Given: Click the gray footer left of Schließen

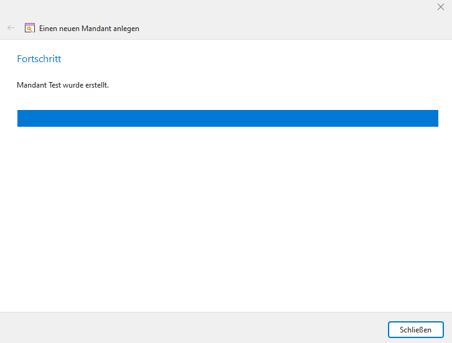Looking at the screenshot, I should tap(187, 328).
